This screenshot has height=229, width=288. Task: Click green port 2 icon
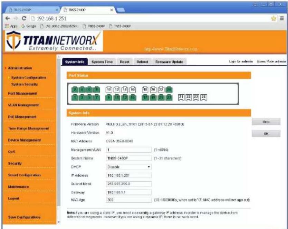coord(75,90)
